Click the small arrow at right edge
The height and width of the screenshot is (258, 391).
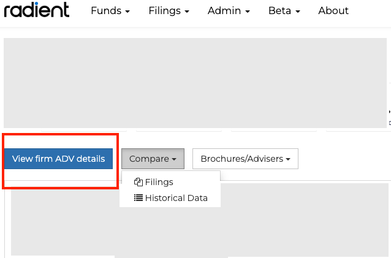(389, 112)
